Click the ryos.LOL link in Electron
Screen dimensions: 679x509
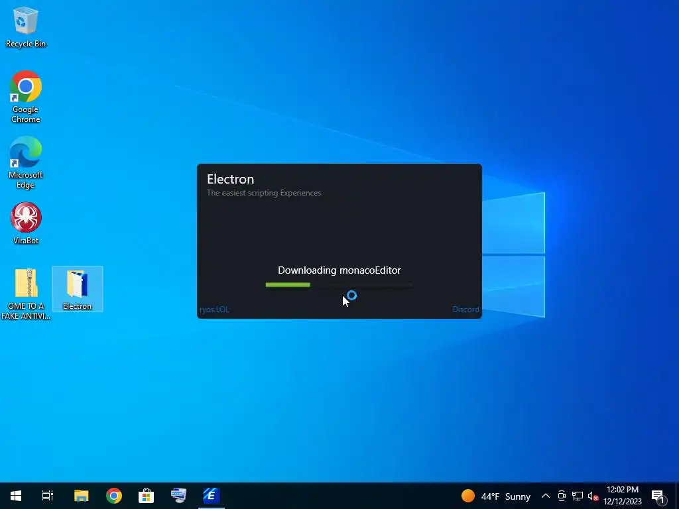[215, 310]
